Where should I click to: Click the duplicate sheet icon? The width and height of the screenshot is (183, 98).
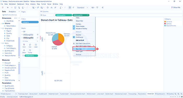point(38,8)
